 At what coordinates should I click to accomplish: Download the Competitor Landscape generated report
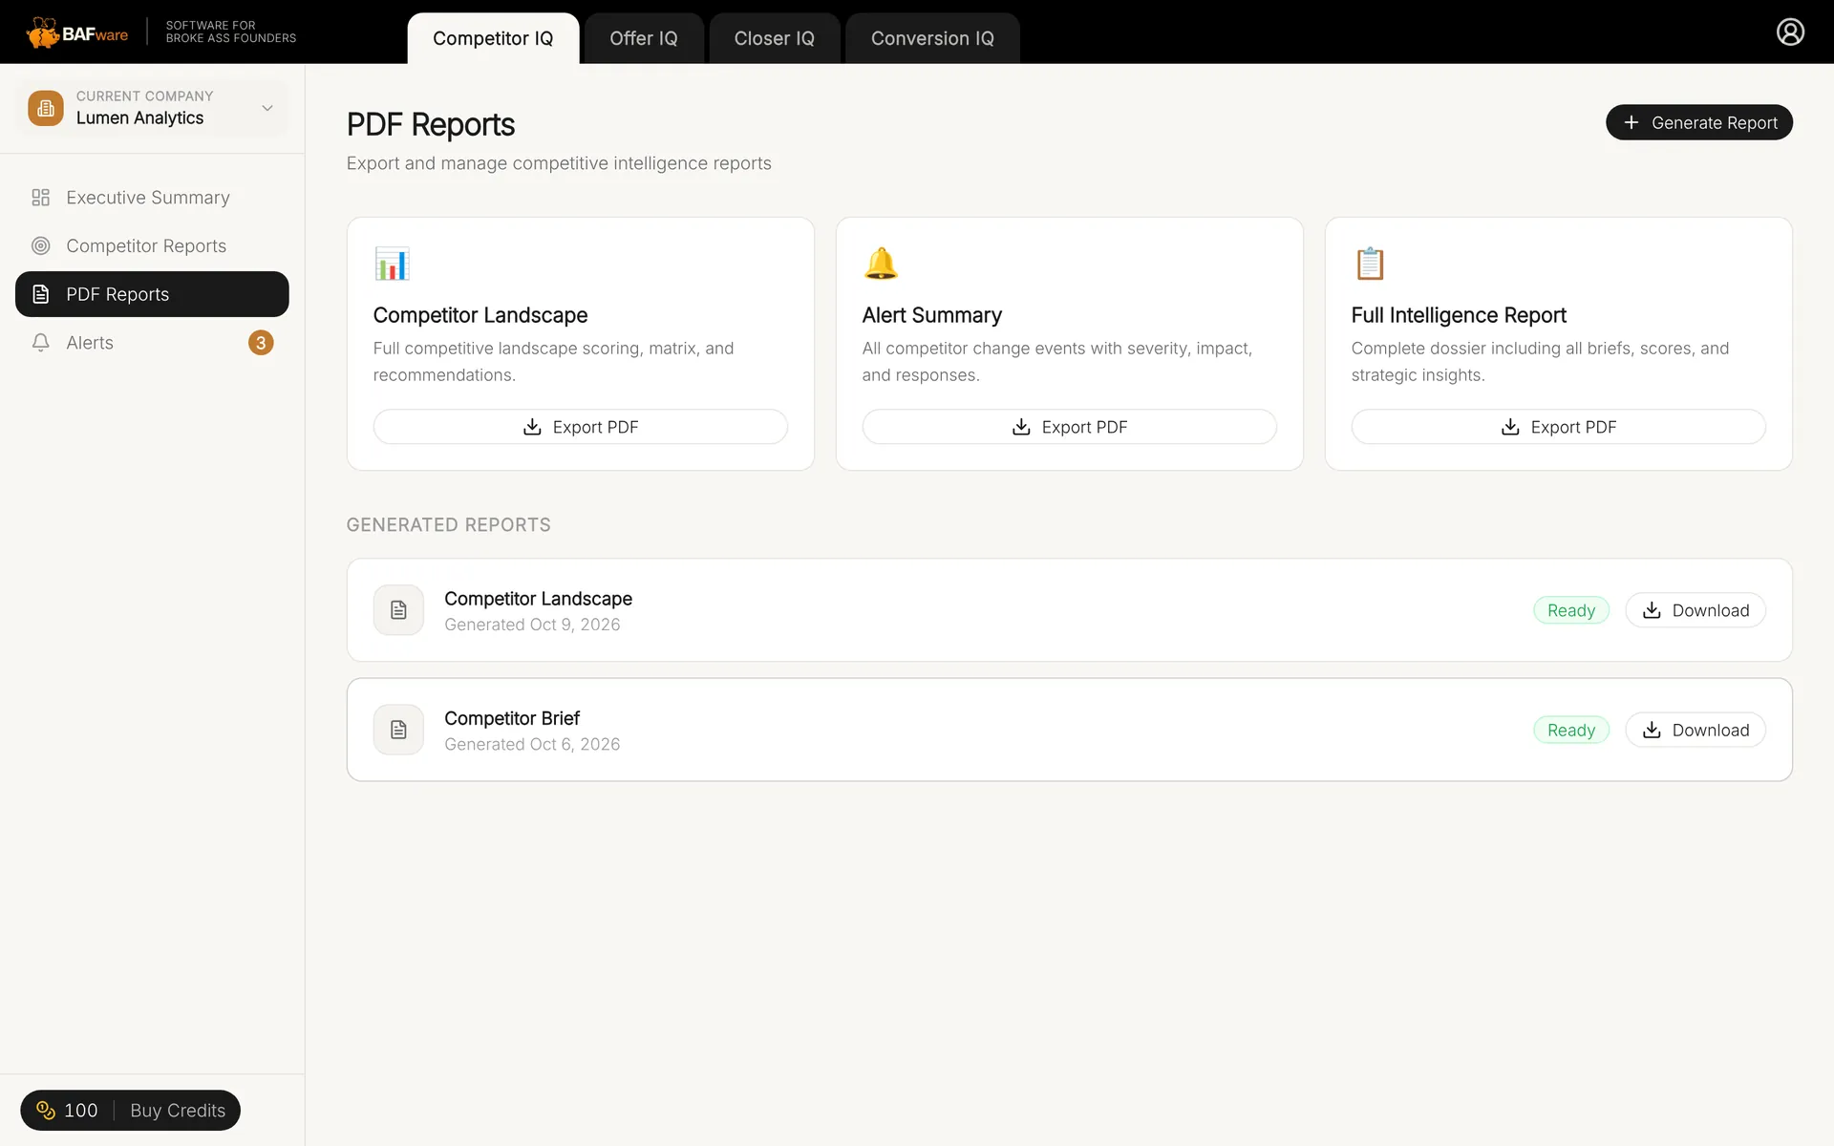pos(1695,610)
